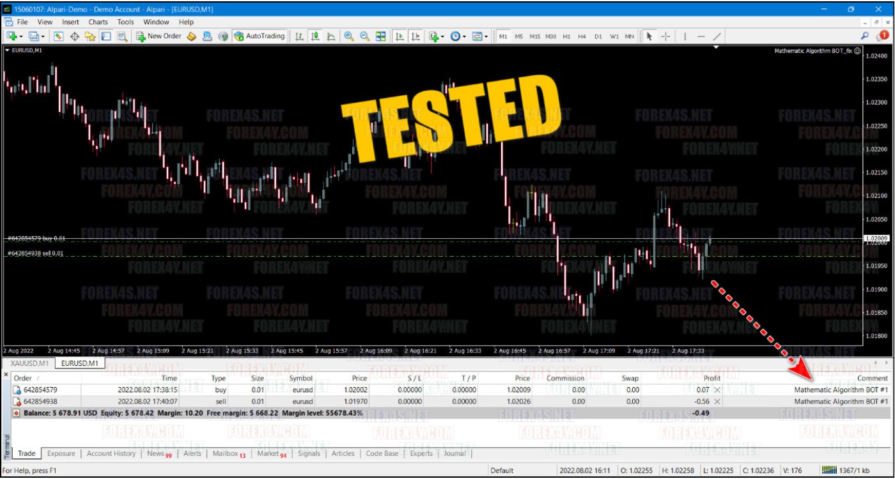Click the New Order button
This screenshot has width=895, height=479.
[159, 36]
